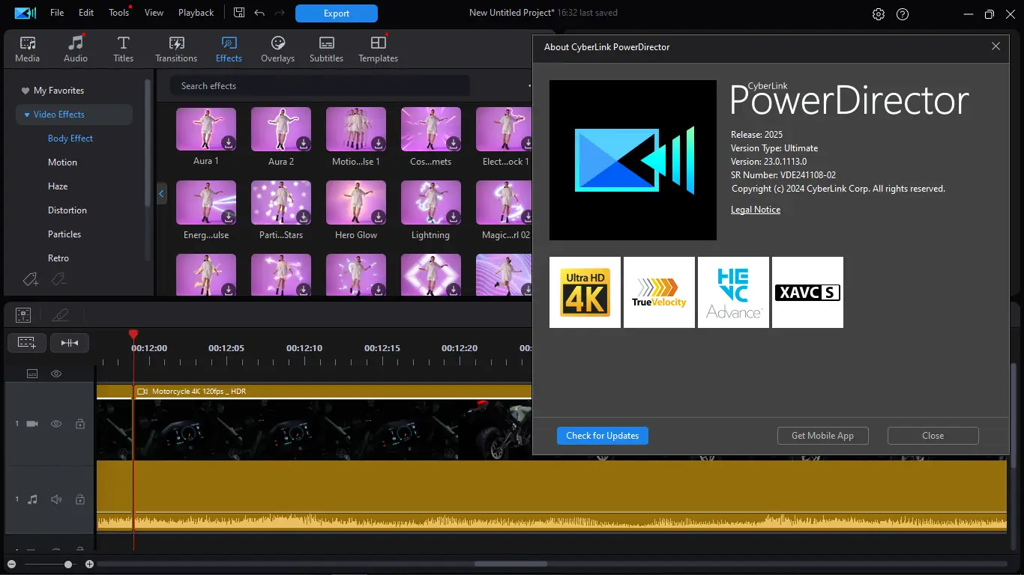Viewport: 1024px width, 575px height.
Task: Open the Legal Notice link
Action: 756,210
